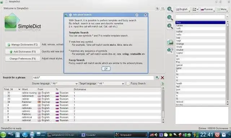Select 'change in the word list
The width and height of the screenshot is (231, 138).
pos(200,44)
